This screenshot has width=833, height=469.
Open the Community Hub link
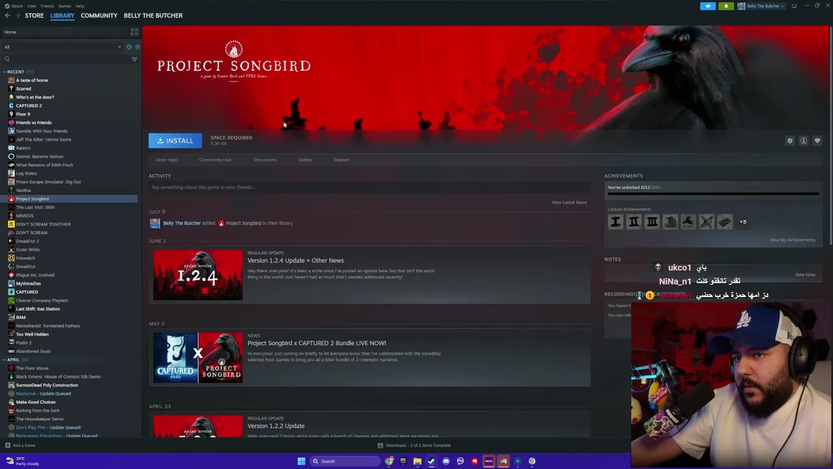[215, 160]
